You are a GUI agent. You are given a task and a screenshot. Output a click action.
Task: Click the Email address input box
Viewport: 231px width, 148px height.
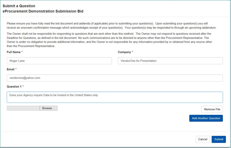click(114, 78)
